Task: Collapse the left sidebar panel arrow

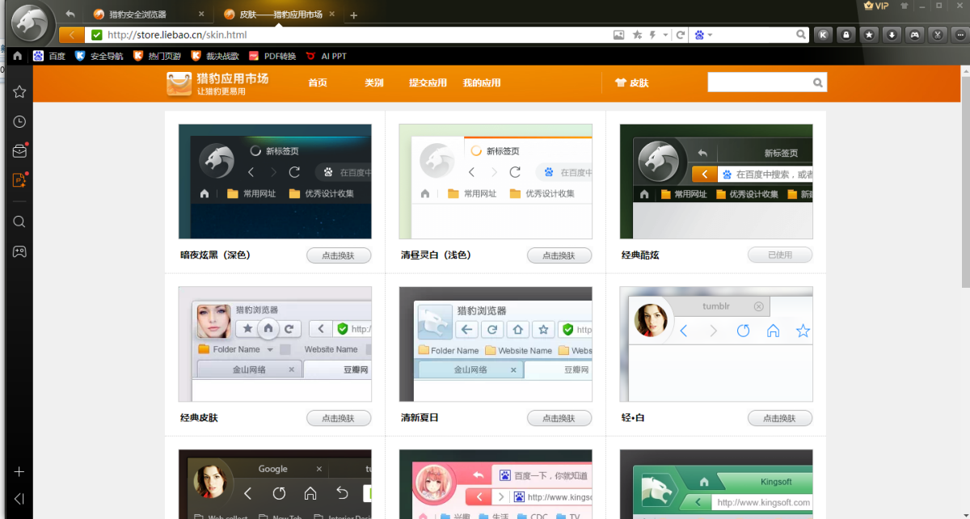Action: tap(19, 499)
